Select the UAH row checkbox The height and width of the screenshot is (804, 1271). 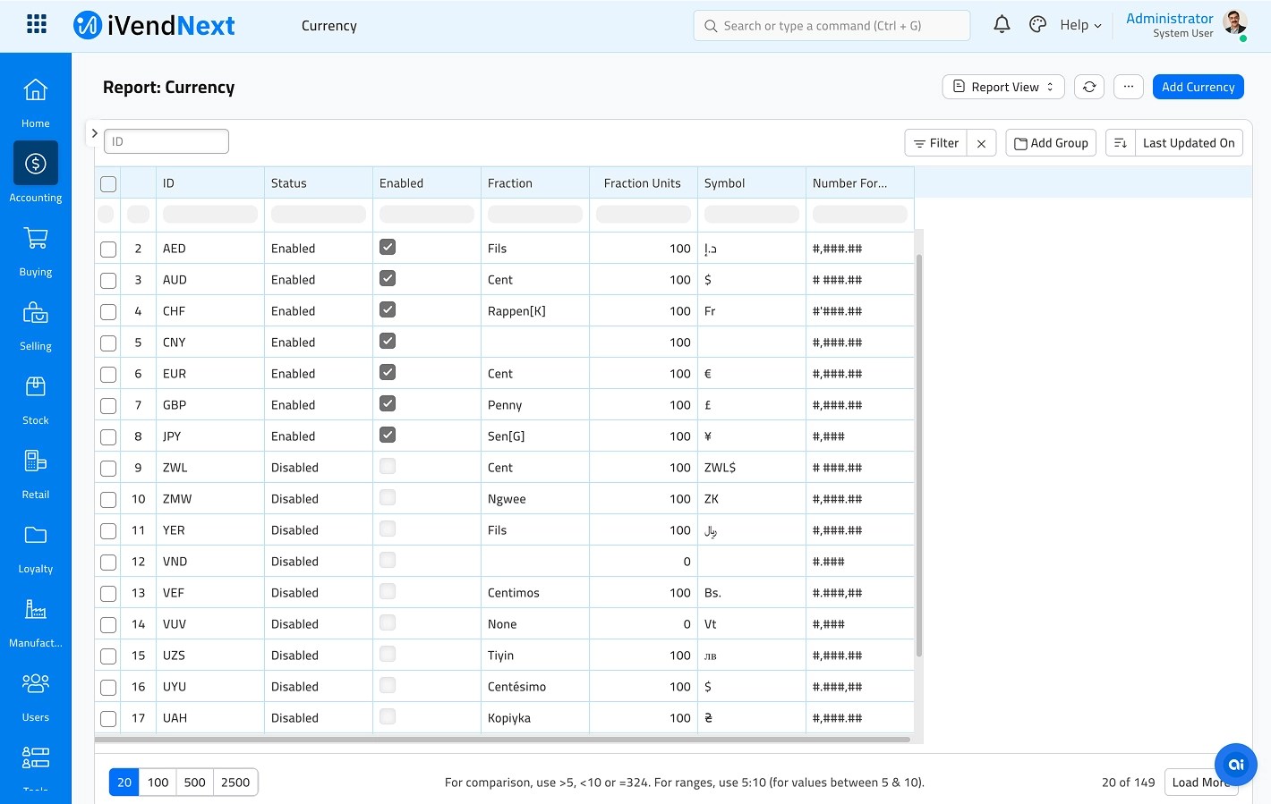click(108, 719)
